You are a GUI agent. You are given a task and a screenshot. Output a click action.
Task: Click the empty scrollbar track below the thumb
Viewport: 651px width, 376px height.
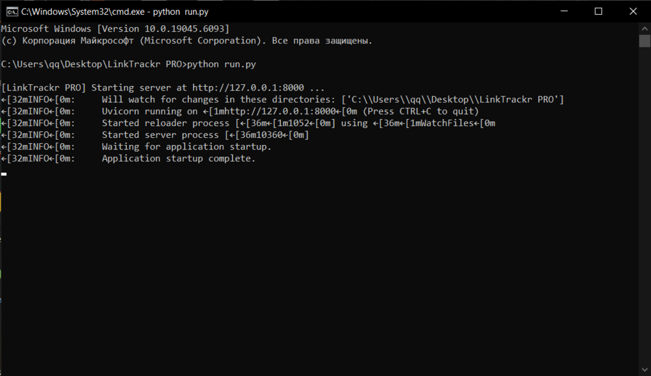point(645,205)
